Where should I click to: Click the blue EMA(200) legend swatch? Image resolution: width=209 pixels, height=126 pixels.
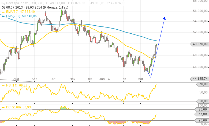3,16
